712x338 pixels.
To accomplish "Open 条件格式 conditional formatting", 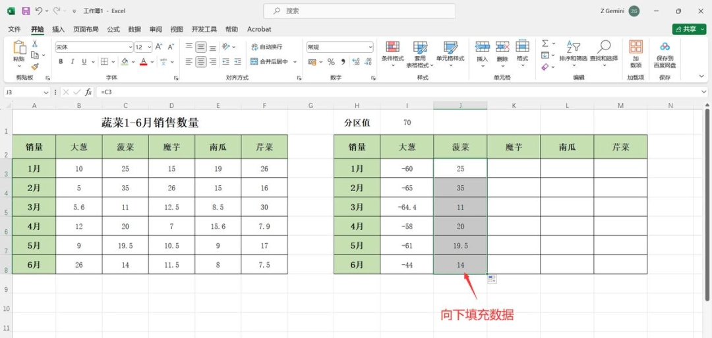I will (392, 53).
